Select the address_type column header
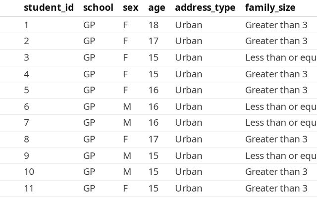The image size is (317, 198). (205, 8)
